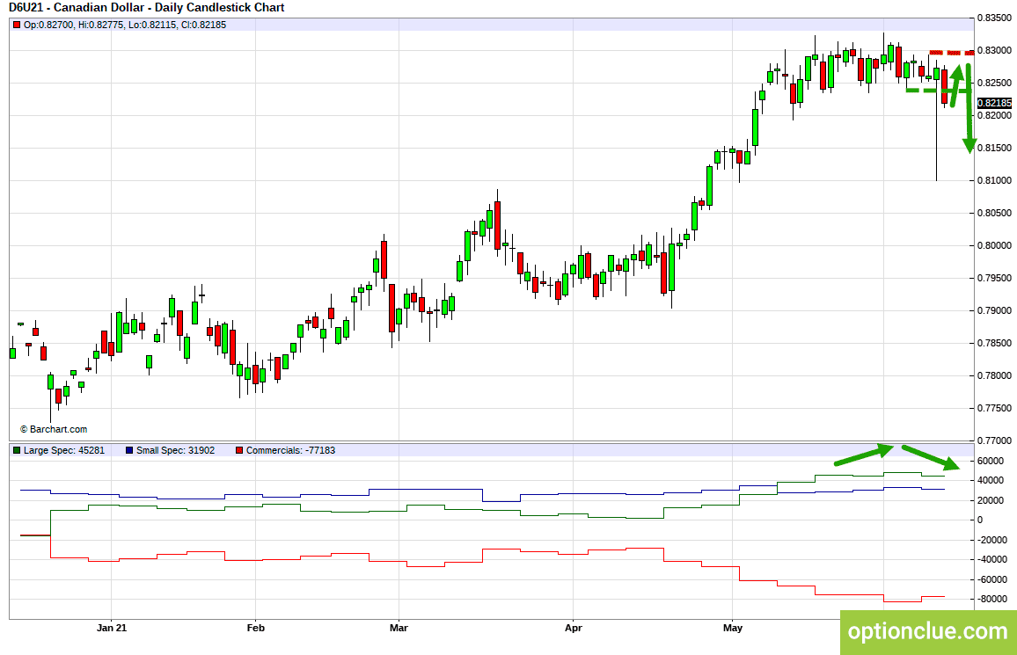Image resolution: width=1017 pixels, height=655 pixels.
Task: Click the Large Spec: 45281 legend text
Action: click(x=64, y=450)
